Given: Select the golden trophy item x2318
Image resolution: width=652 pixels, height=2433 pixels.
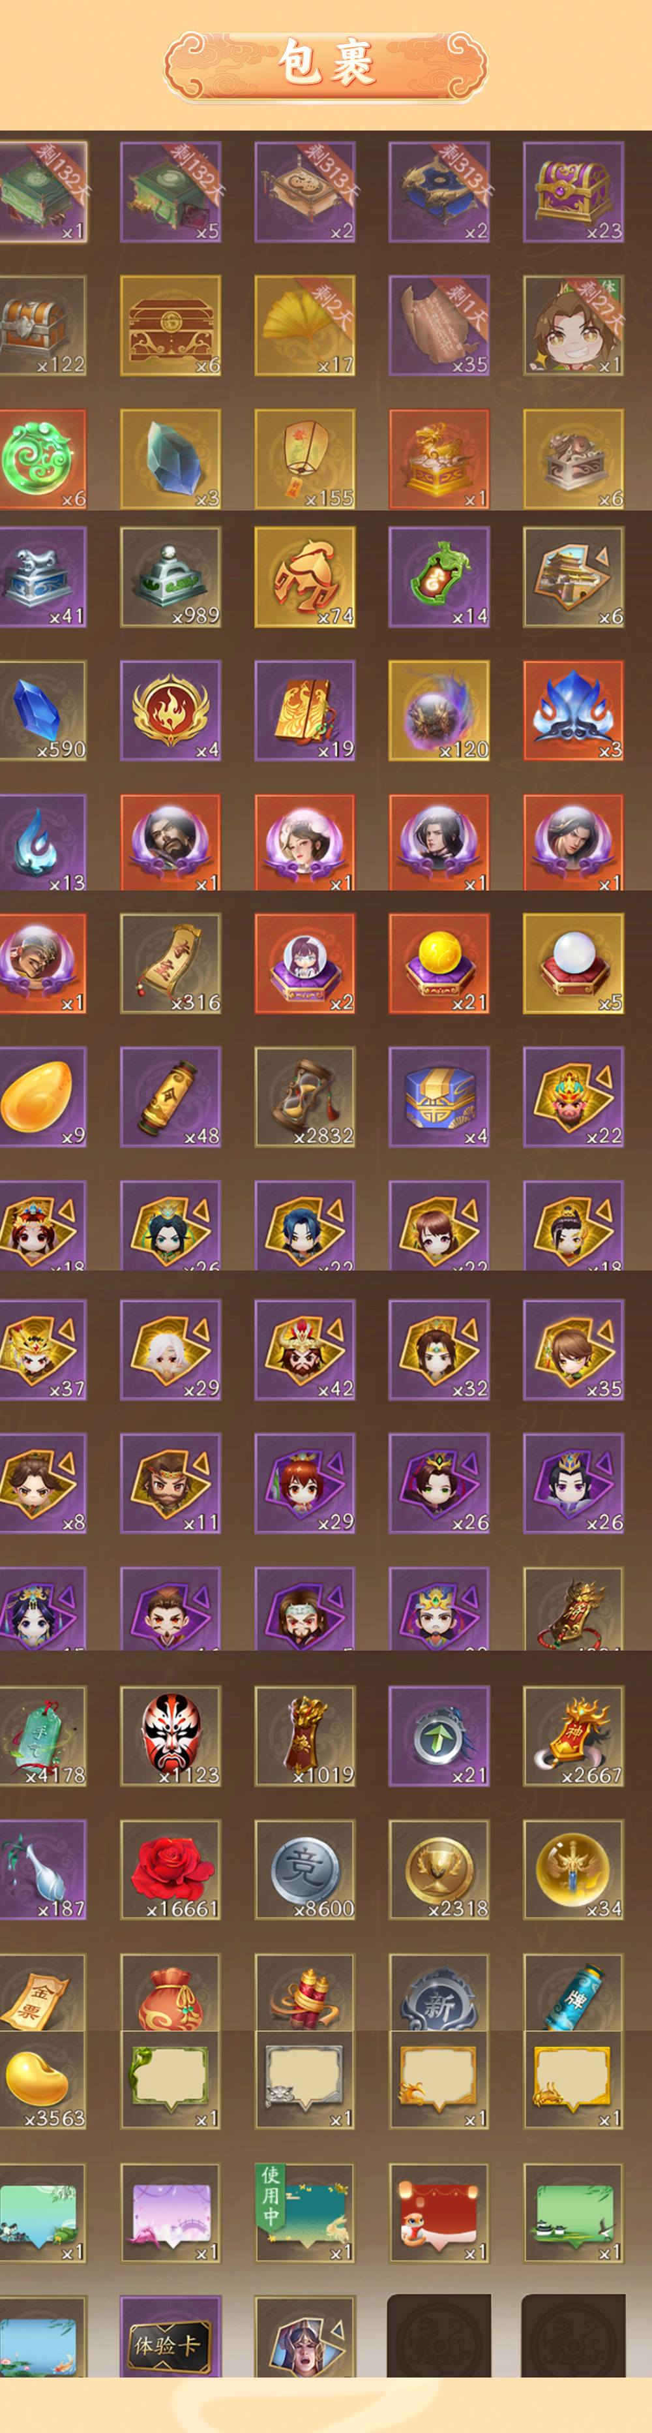Looking at the screenshot, I should click(x=439, y=1869).
